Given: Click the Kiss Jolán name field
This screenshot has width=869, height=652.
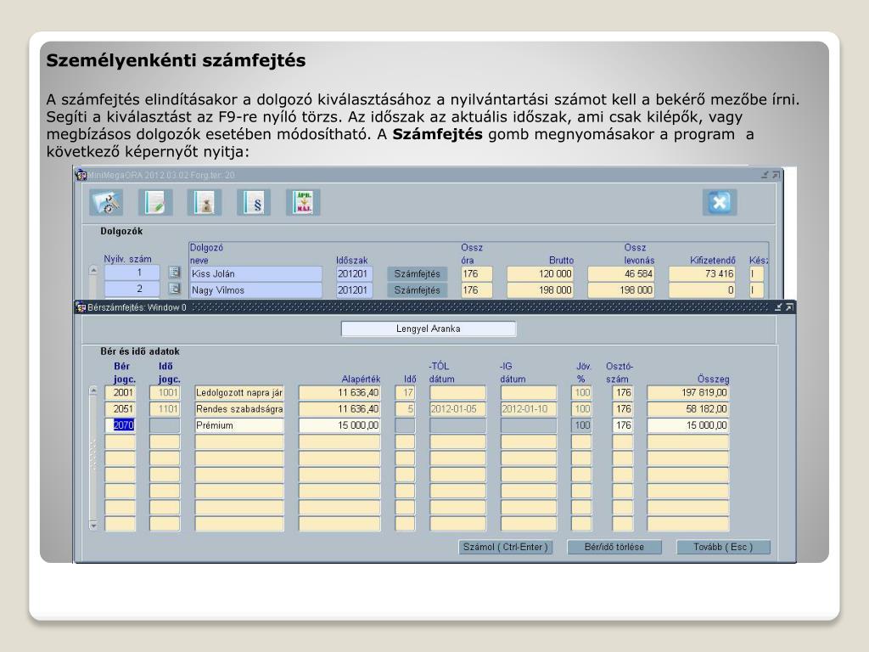Looking at the screenshot, I should pyautogui.click(x=256, y=274).
